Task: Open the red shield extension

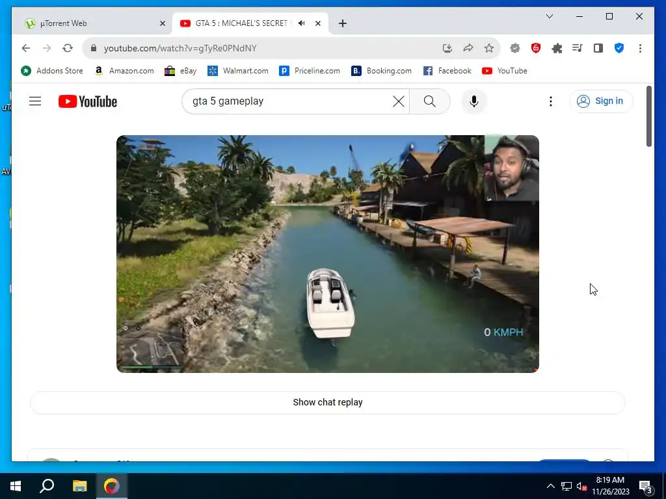Action: click(x=536, y=48)
